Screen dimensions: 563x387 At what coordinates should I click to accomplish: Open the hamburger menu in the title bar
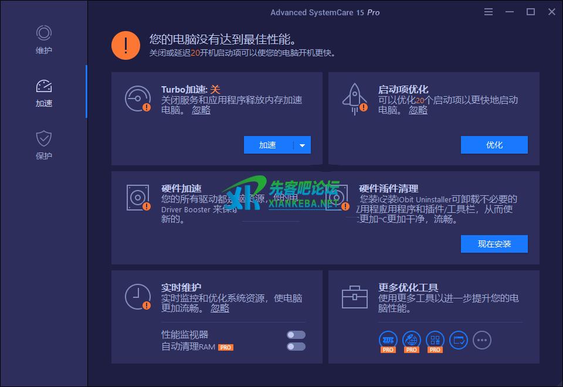point(489,12)
